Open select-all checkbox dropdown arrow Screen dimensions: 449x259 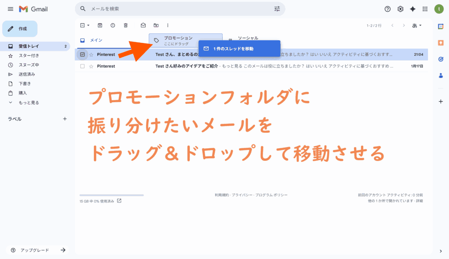(x=88, y=25)
